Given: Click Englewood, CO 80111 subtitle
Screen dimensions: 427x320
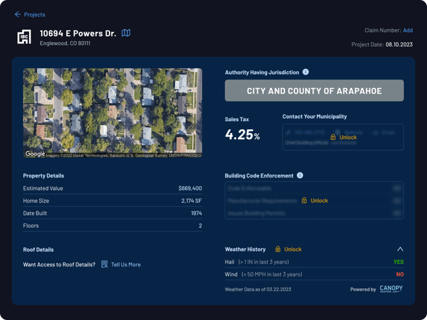Looking at the screenshot, I should (x=65, y=43).
